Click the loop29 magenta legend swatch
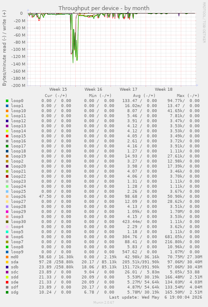 coord(7,212)
